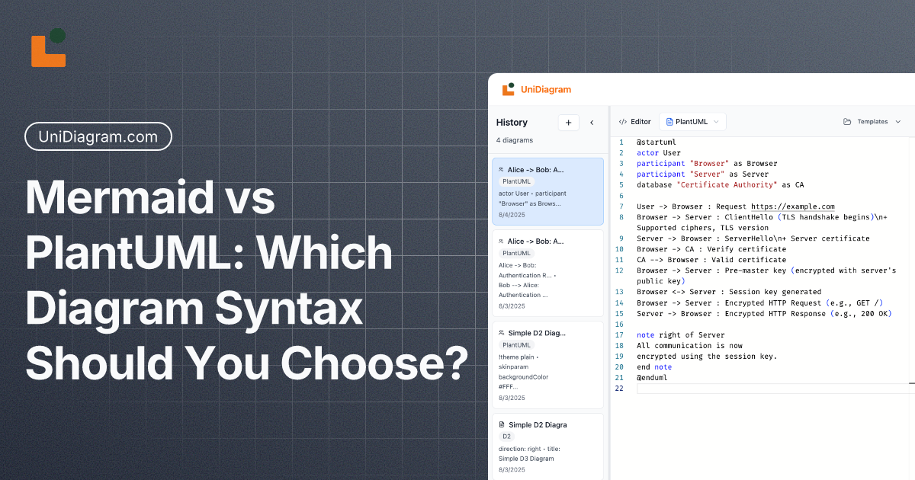Click the PlantUML badge on the 8/4/2025 card
The image size is (915, 480).
click(516, 181)
